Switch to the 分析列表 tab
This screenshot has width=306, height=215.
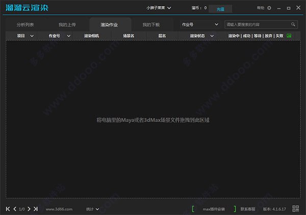coord(25,25)
